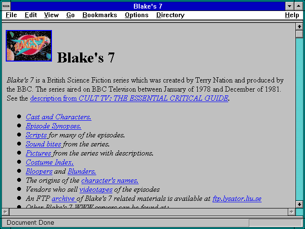
Task: Click the vertical scrollbar down arrow
Action: (299, 204)
